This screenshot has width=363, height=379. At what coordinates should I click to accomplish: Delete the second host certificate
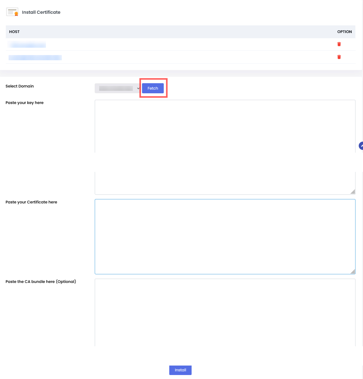tap(339, 57)
